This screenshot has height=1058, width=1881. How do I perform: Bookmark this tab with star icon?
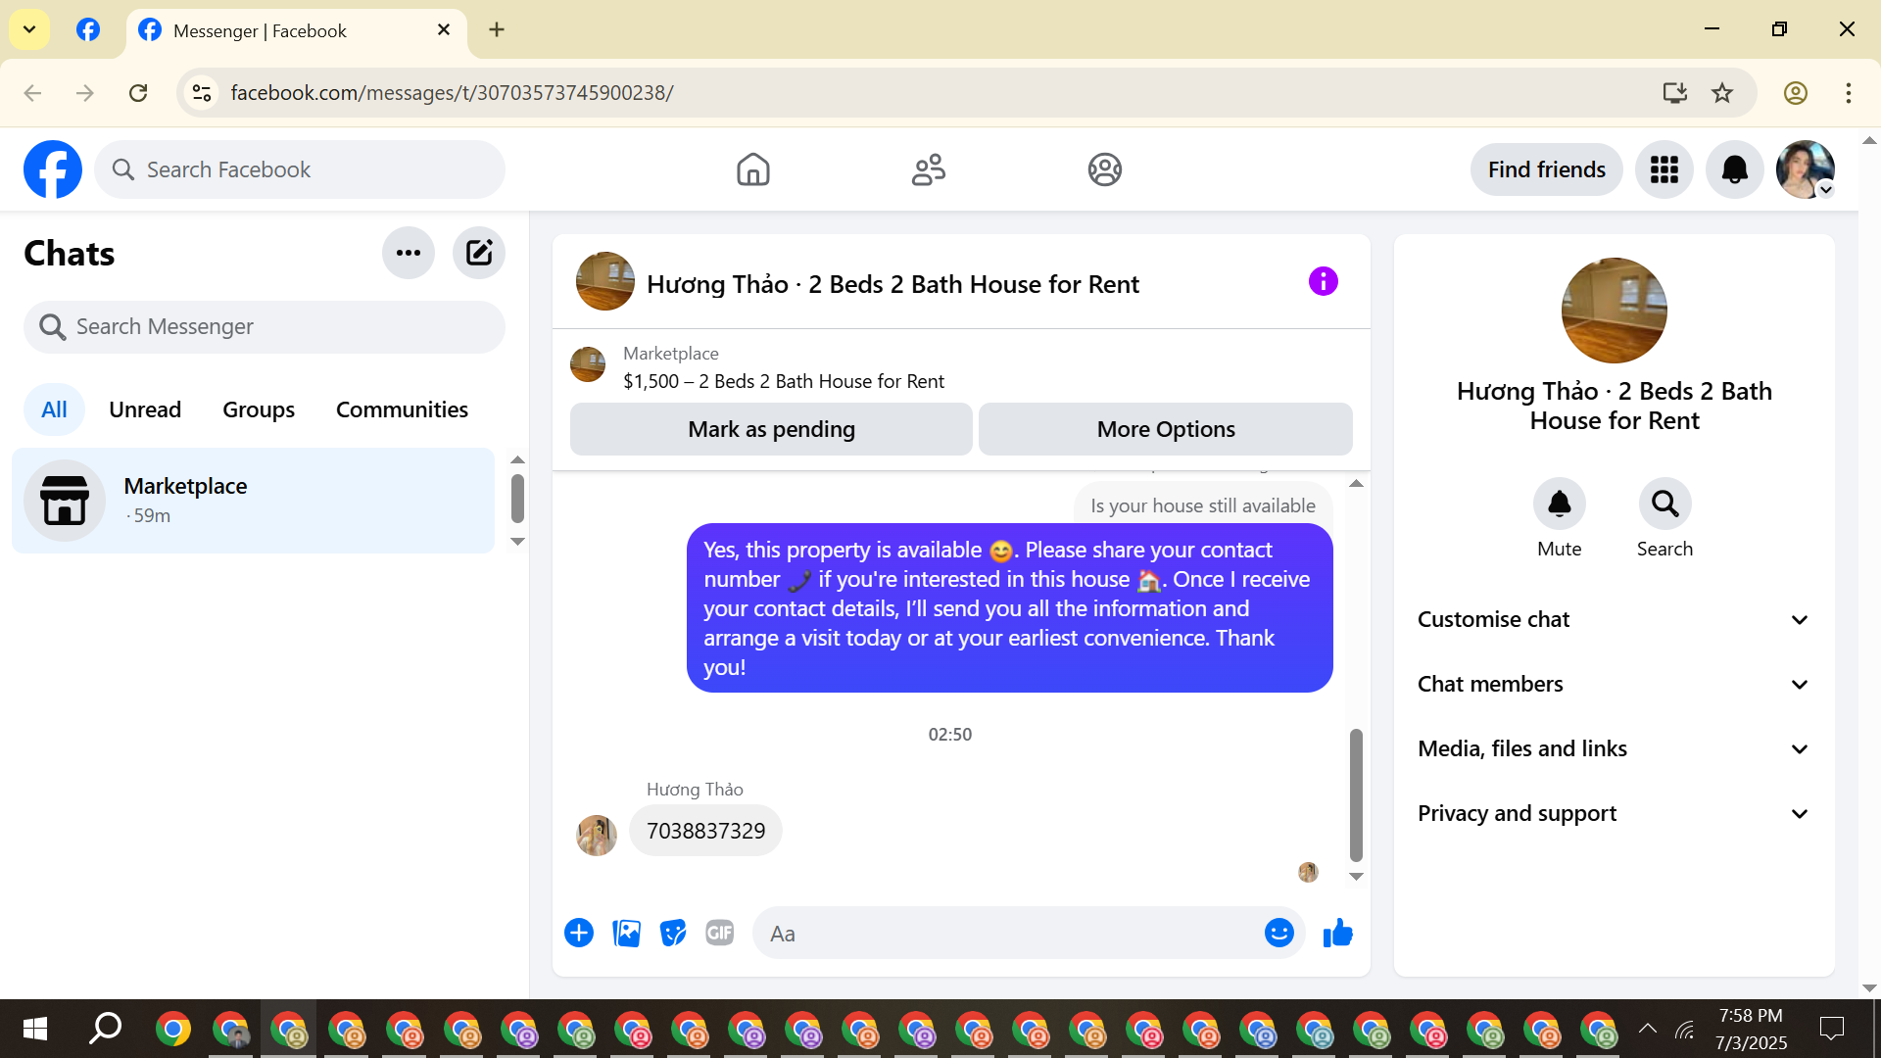pos(1722,93)
